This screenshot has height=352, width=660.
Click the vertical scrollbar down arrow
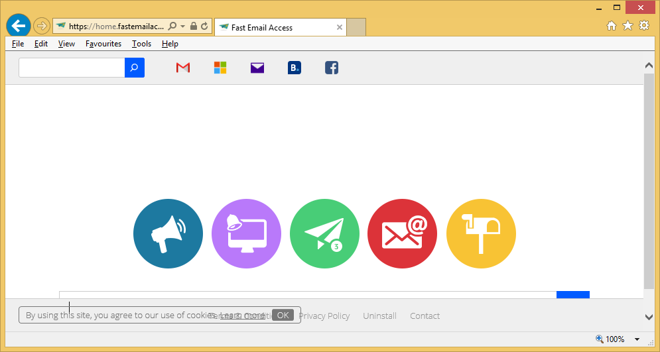649,318
